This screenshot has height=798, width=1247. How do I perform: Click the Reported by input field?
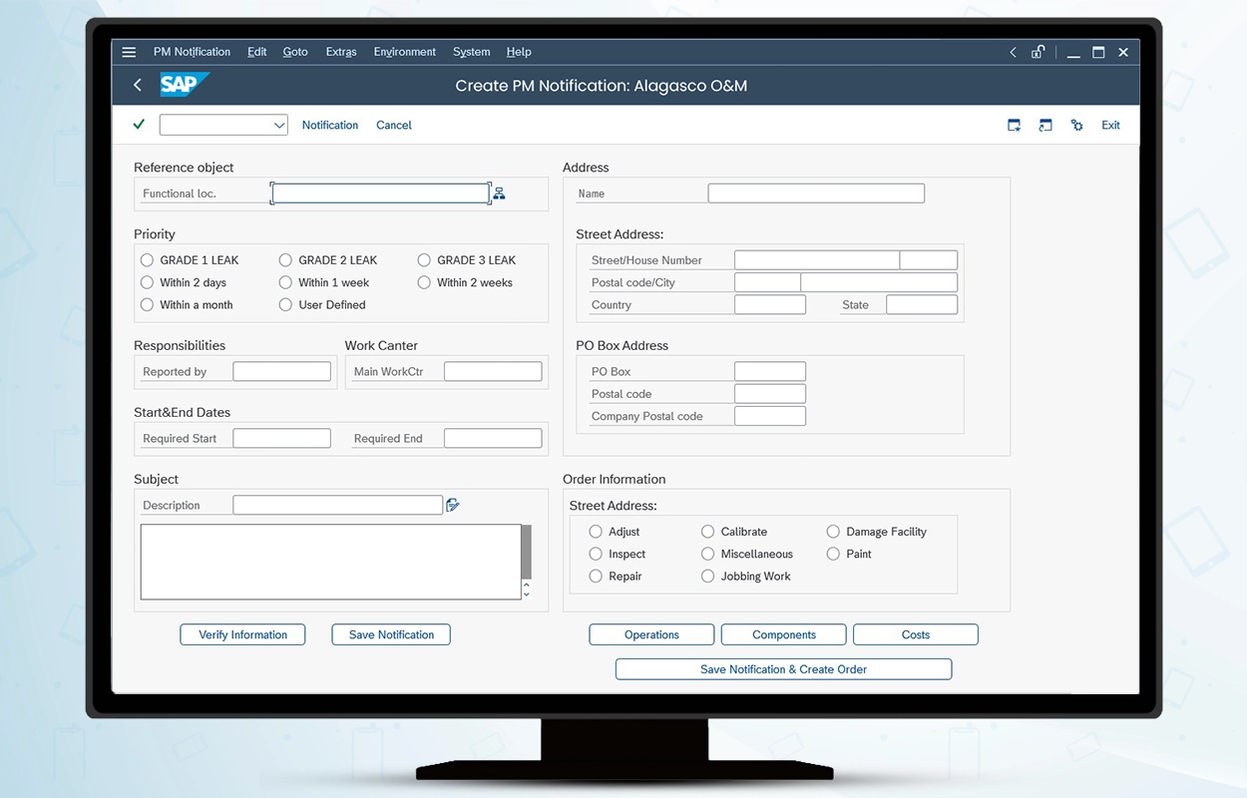coord(281,371)
